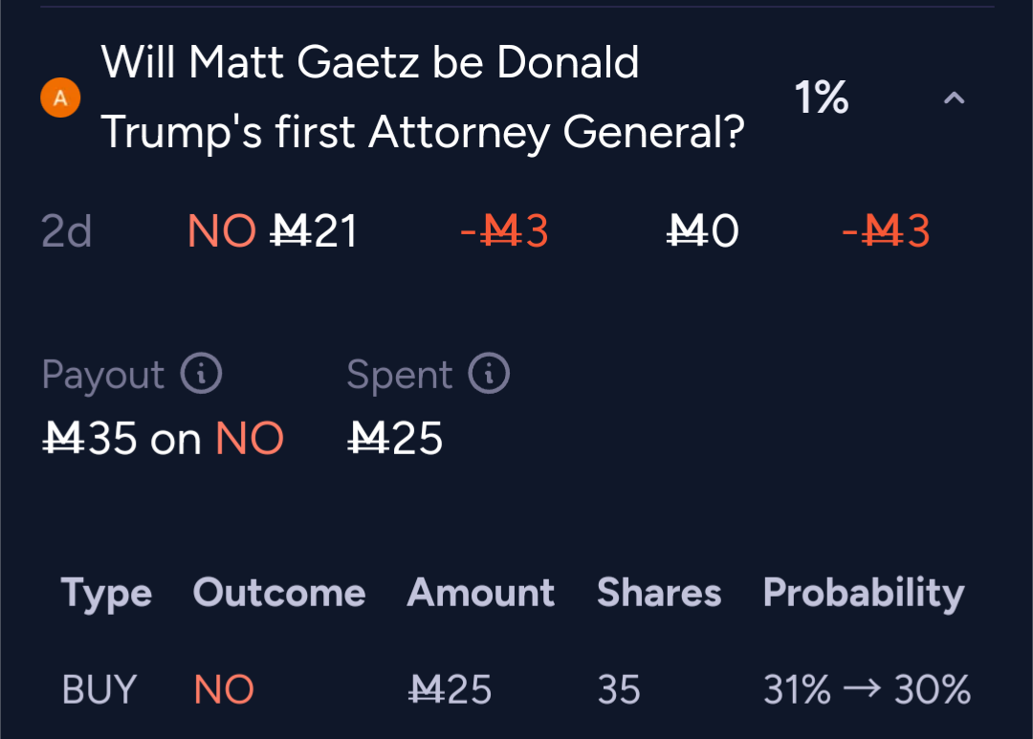Open the Payout info icon
Screen dimensions: 1033x739
pos(202,374)
